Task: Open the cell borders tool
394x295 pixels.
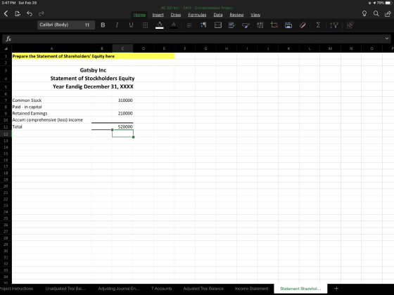Action: (x=145, y=25)
